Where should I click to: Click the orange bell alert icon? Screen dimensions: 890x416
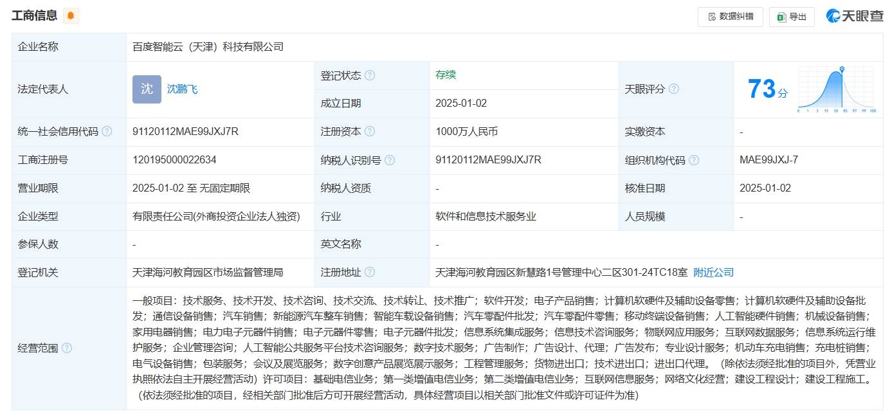71,15
